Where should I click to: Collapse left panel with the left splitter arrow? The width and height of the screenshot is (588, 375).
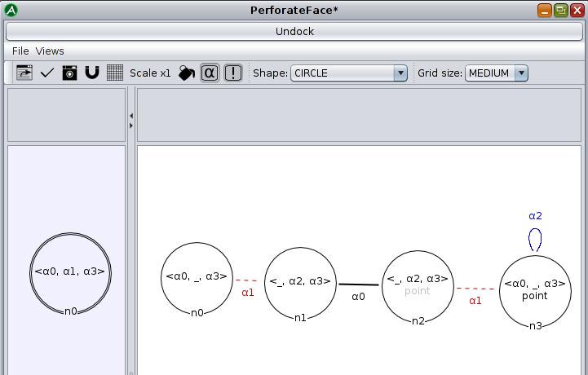click(131, 116)
